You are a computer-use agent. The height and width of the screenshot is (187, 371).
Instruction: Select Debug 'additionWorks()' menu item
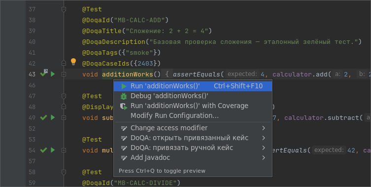tap(193, 96)
